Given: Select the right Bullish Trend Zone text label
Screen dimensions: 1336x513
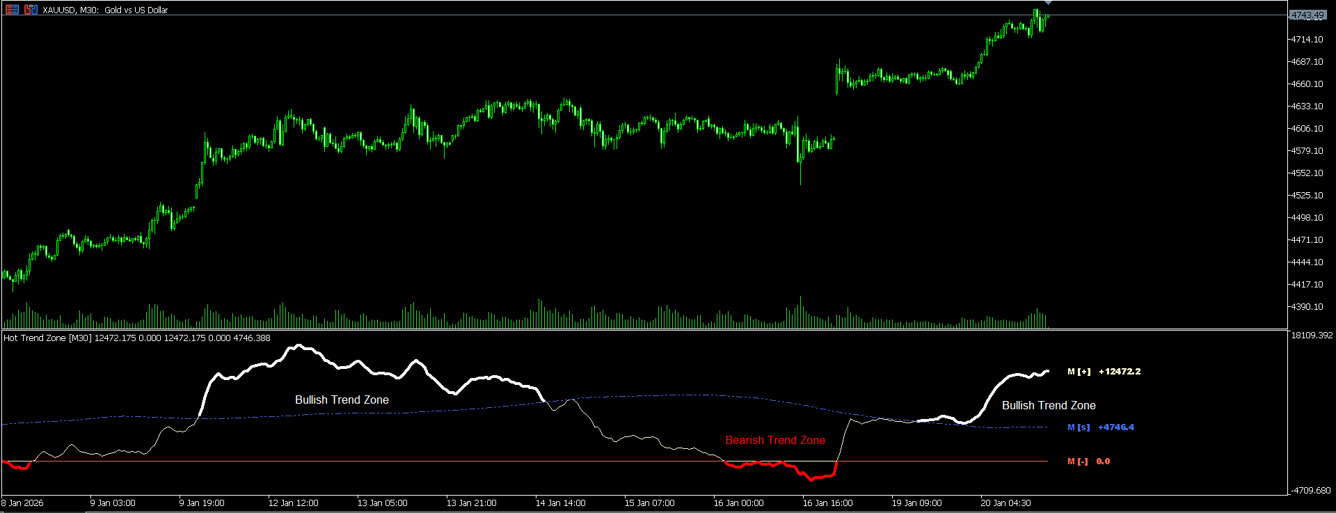Looking at the screenshot, I should [1049, 405].
